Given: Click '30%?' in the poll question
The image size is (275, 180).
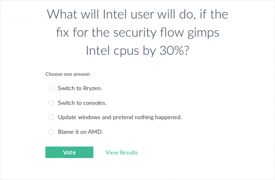Looking at the screenshot, I should [x=174, y=51].
